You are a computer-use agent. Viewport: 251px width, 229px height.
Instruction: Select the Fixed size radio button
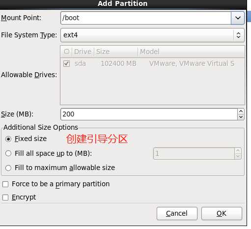click(8, 139)
